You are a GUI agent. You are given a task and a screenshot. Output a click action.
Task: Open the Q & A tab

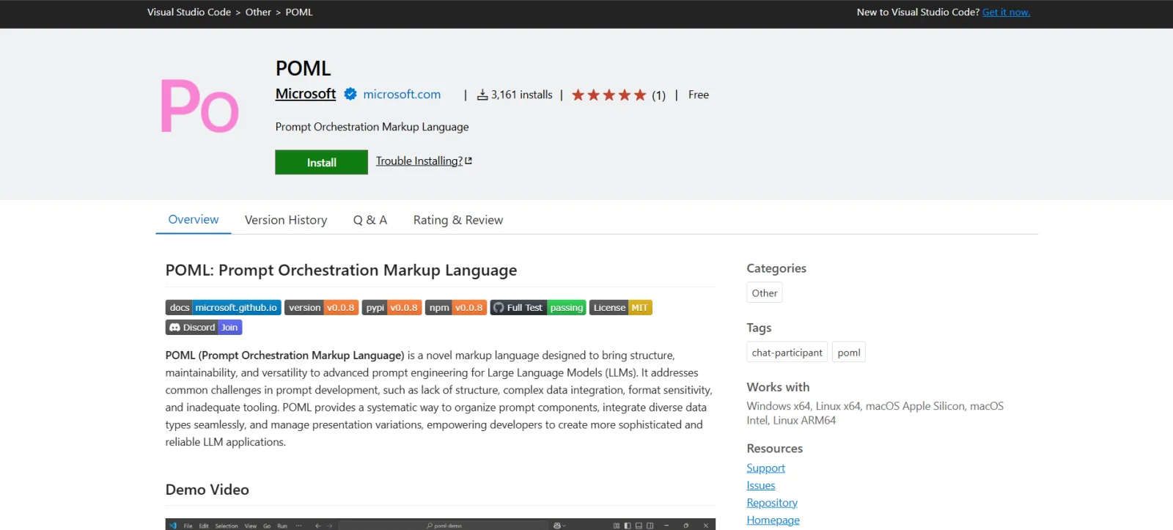pos(370,220)
